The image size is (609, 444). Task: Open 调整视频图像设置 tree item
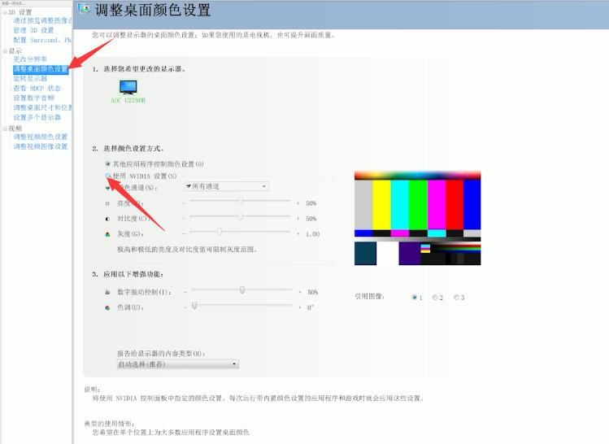coord(41,146)
